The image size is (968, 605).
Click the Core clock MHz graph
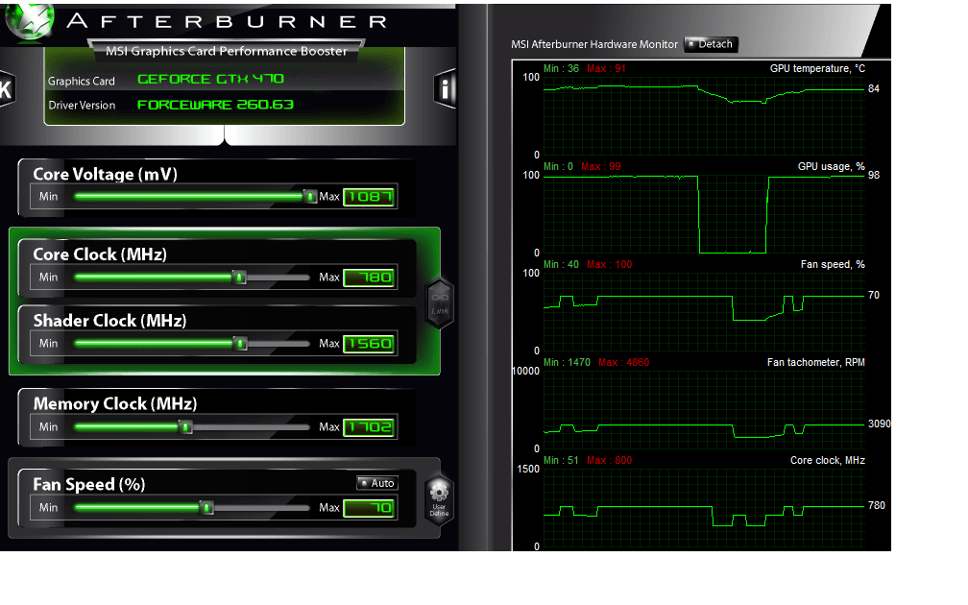704,507
